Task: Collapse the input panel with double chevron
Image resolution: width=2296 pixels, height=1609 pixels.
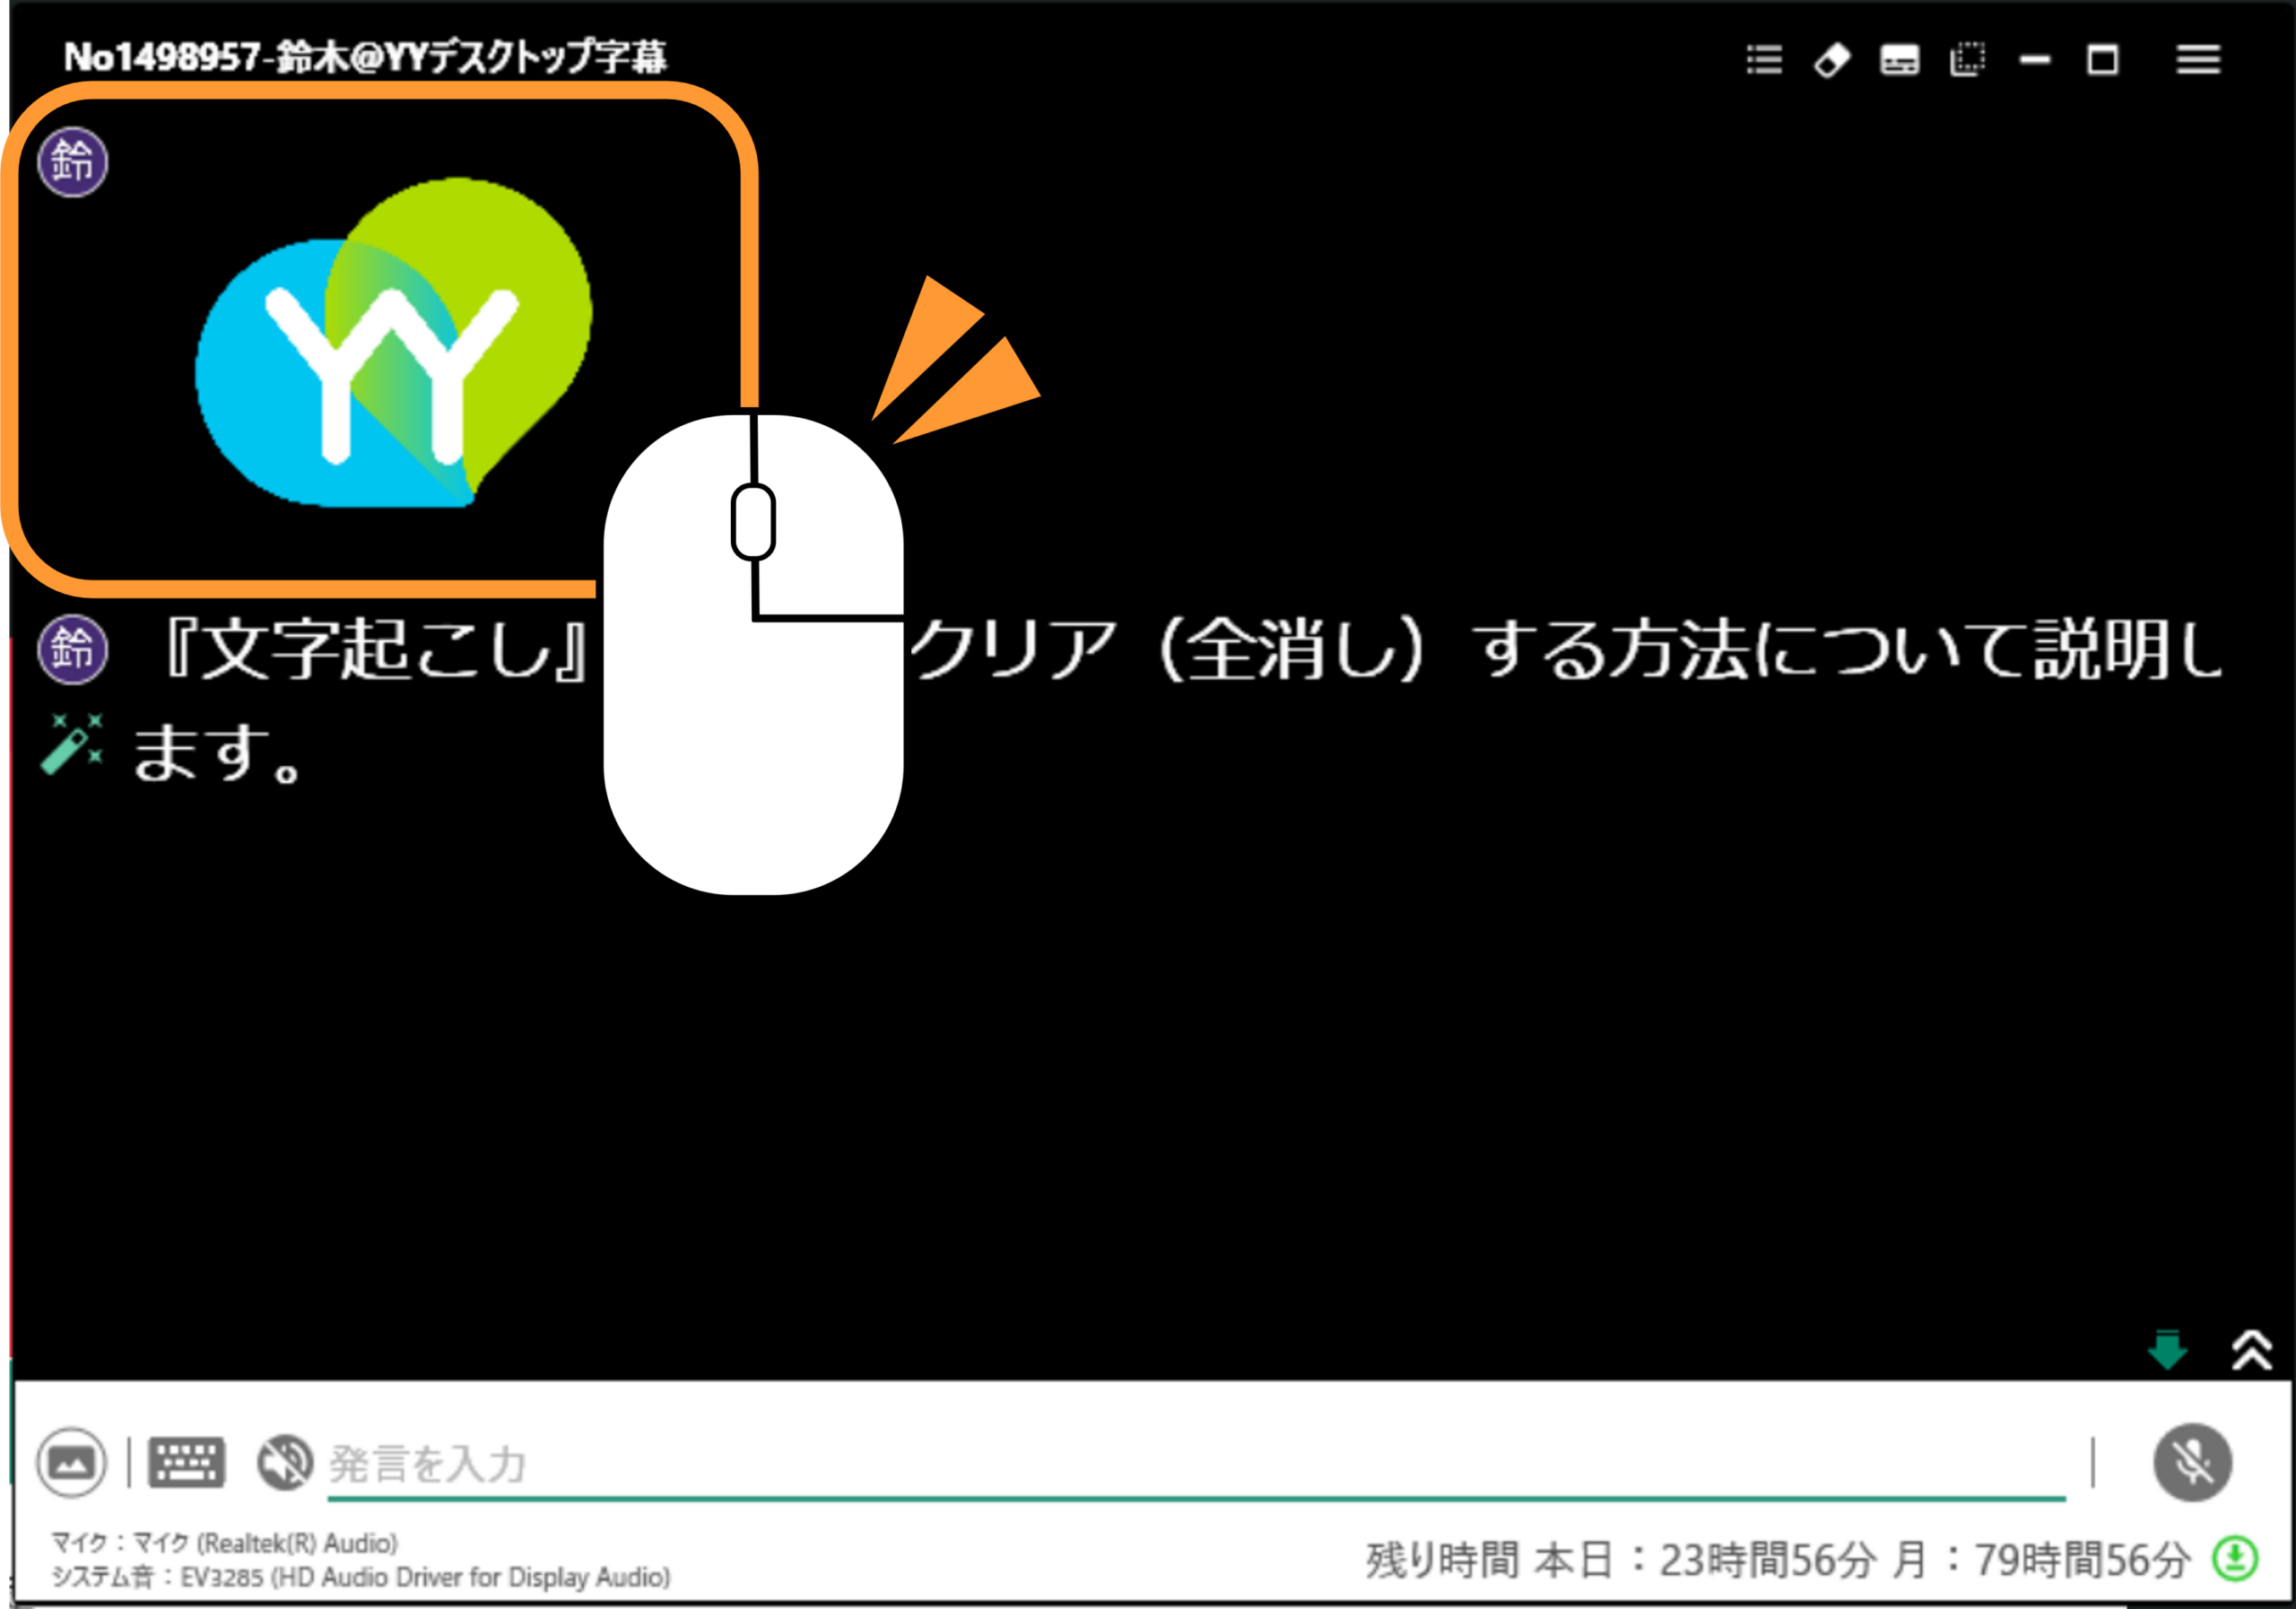Action: 2252,1350
